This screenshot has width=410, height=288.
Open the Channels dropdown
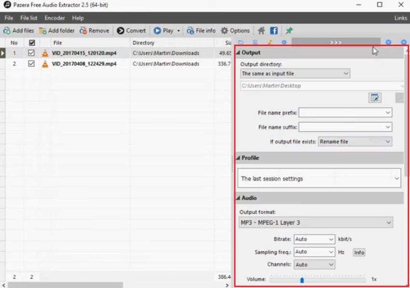[x=314, y=265]
